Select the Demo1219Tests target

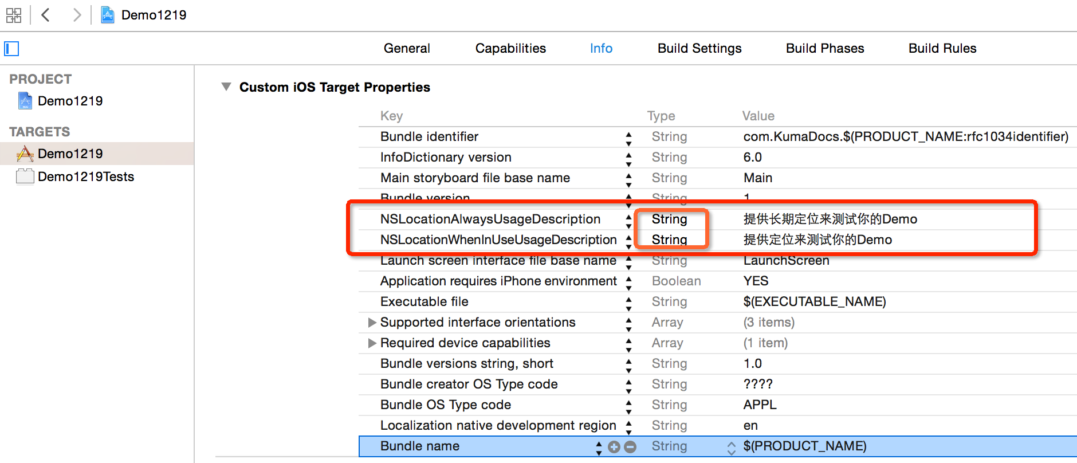tap(85, 176)
